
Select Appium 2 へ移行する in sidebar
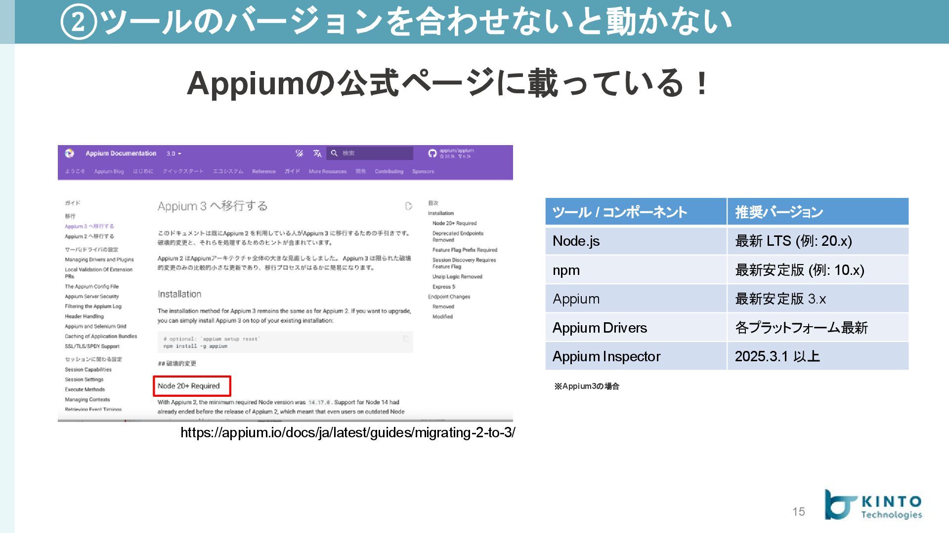(x=89, y=236)
